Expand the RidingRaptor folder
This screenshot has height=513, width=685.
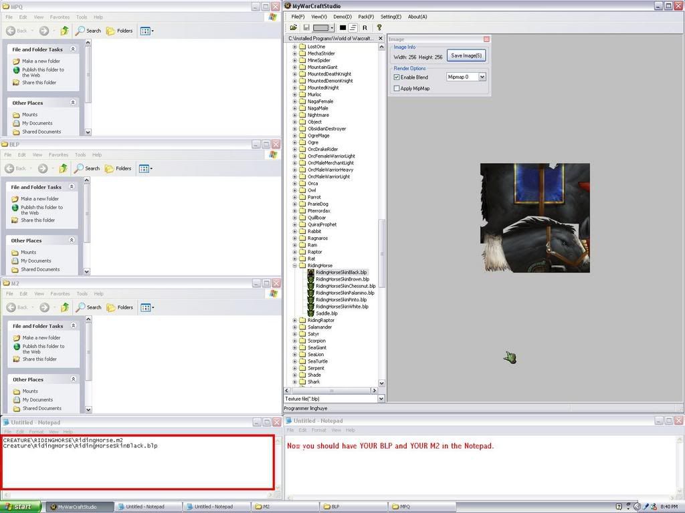point(295,320)
